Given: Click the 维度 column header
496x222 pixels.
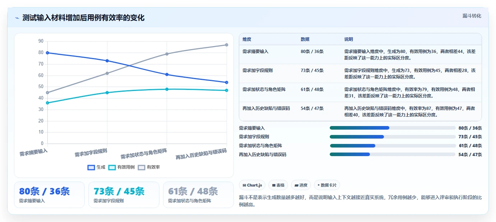Looking at the screenshot, I should (x=247, y=39).
